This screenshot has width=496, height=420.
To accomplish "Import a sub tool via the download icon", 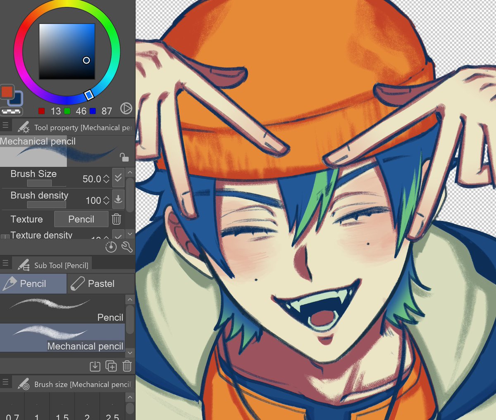I will (95, 366).
